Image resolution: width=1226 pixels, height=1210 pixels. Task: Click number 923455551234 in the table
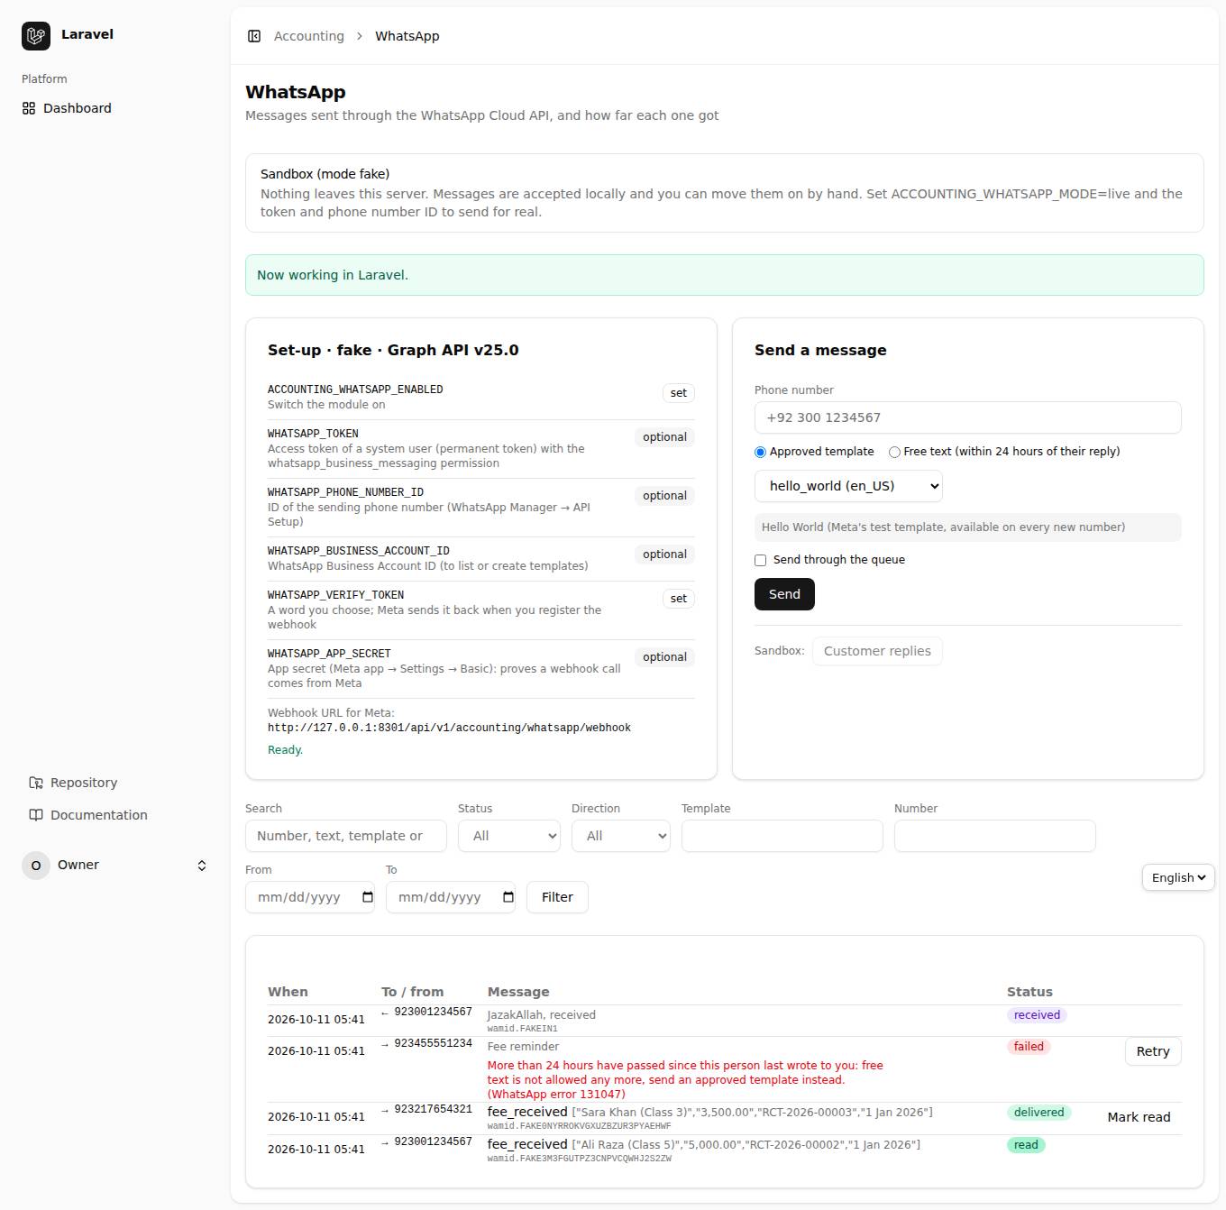[x=433, y=1043]
